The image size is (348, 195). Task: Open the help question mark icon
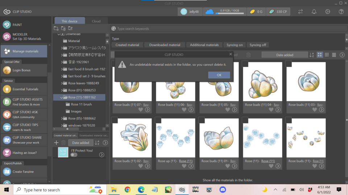click(x=341, y=12)
